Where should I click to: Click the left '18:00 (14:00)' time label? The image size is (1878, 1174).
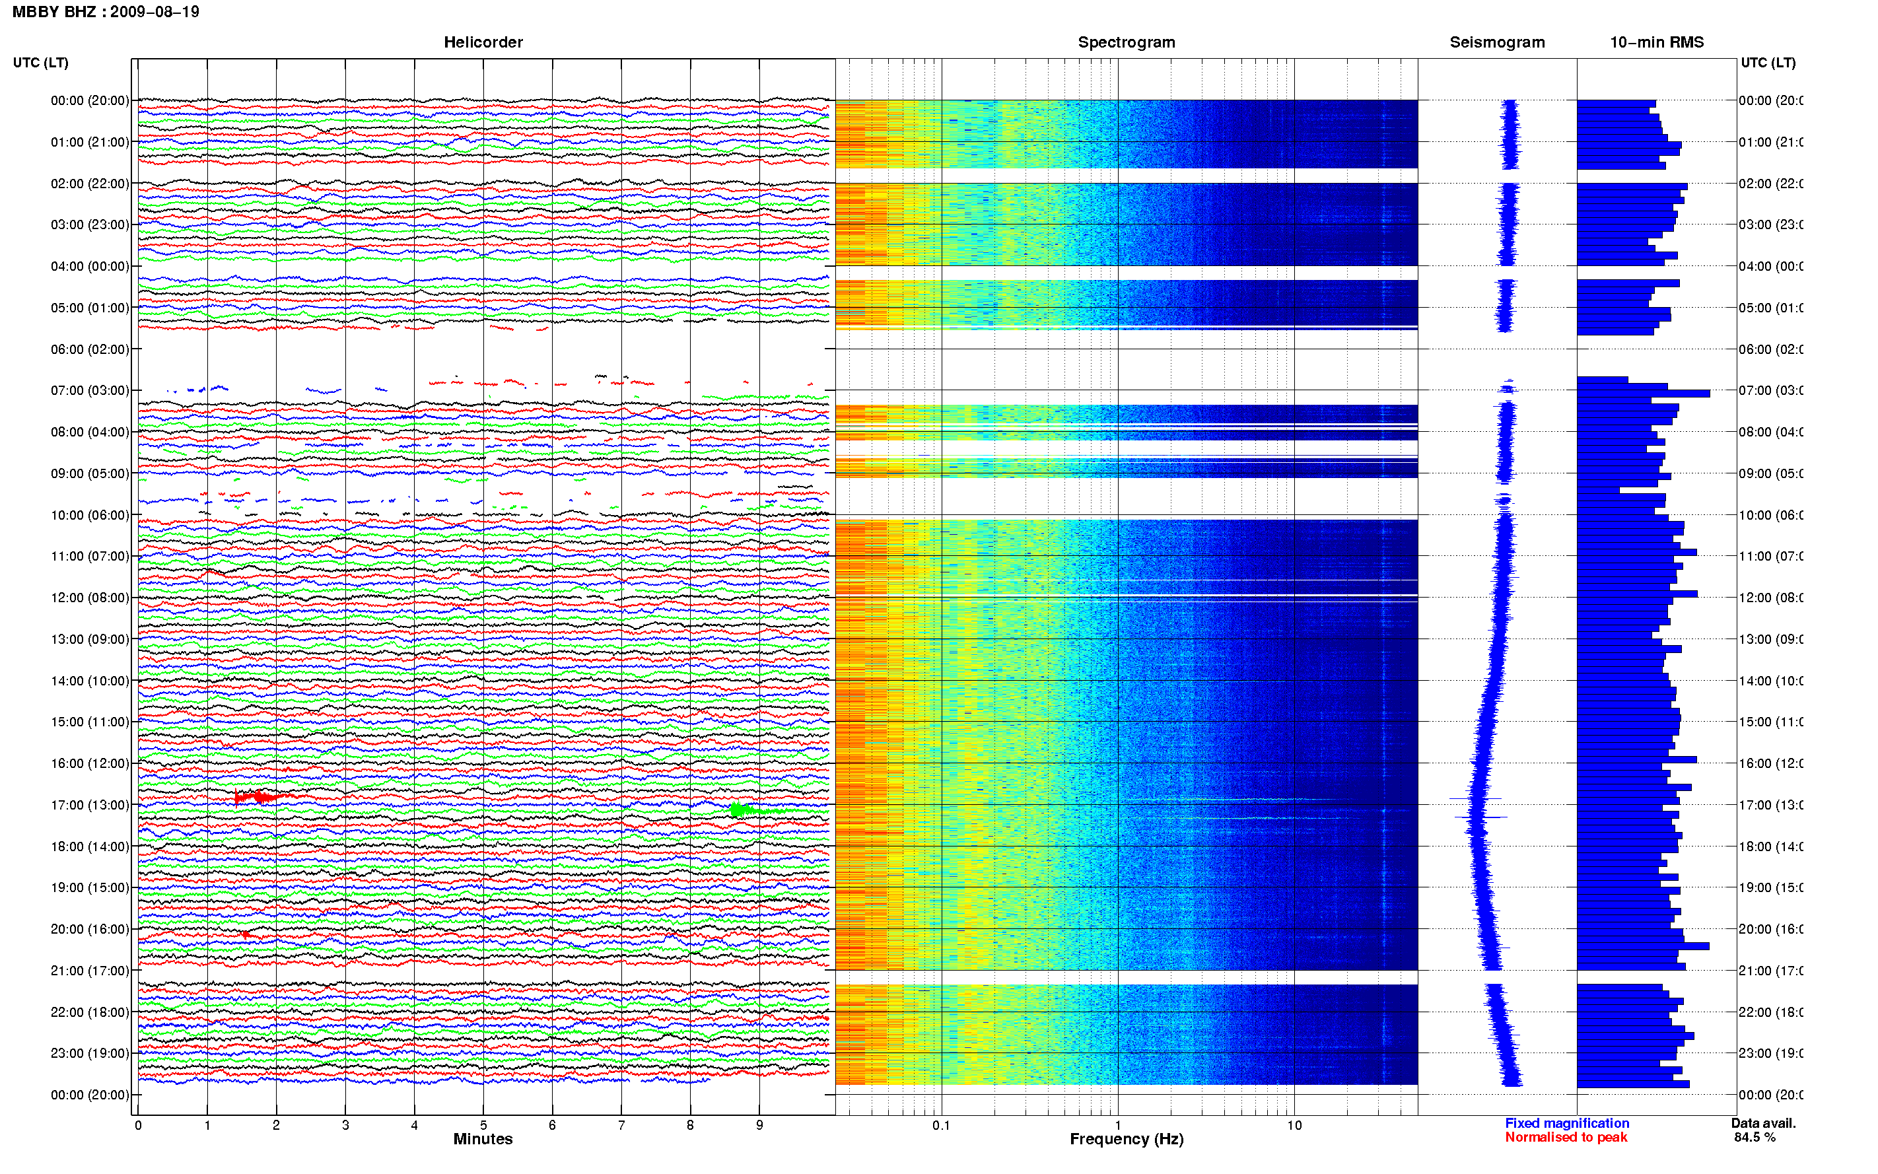(89, 846)
